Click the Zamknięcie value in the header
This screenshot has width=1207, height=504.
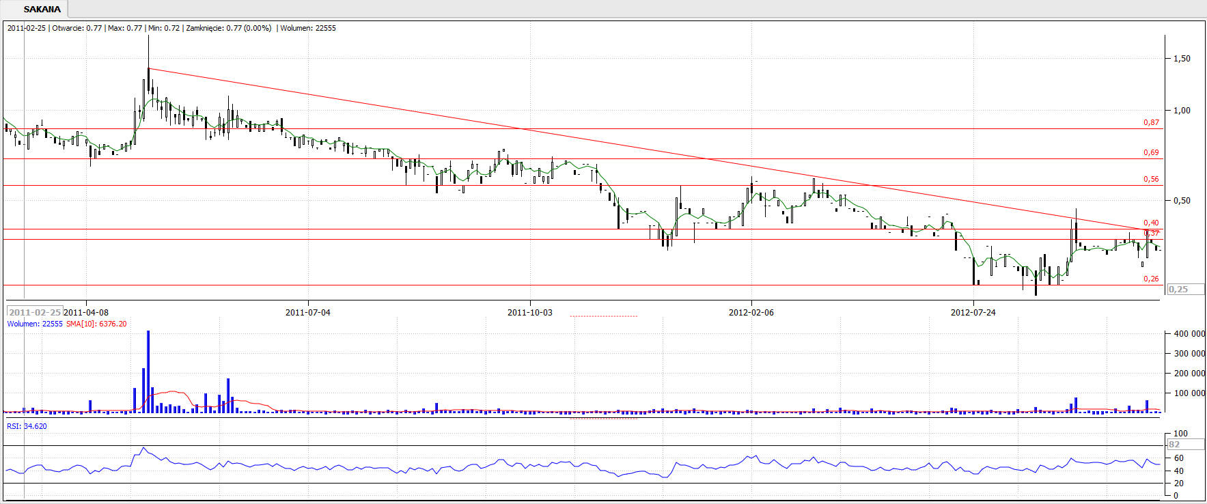228,28
